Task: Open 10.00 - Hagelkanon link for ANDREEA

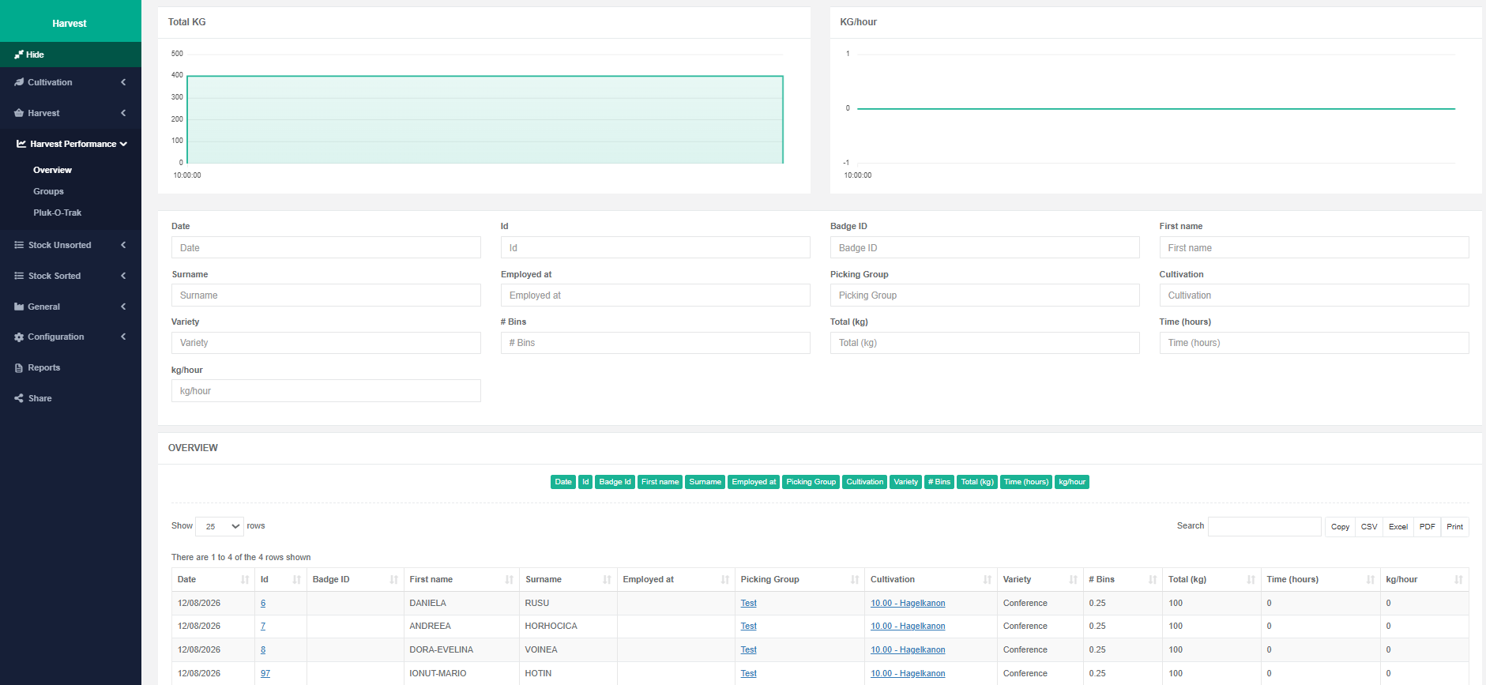Action: coord(908,627)
